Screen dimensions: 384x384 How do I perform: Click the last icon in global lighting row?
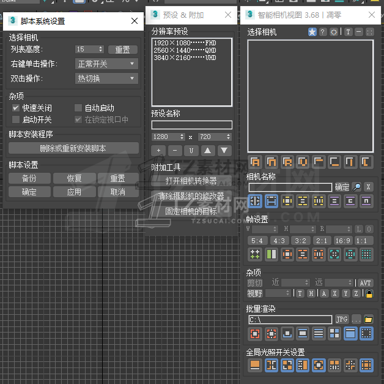coord(366,365)
